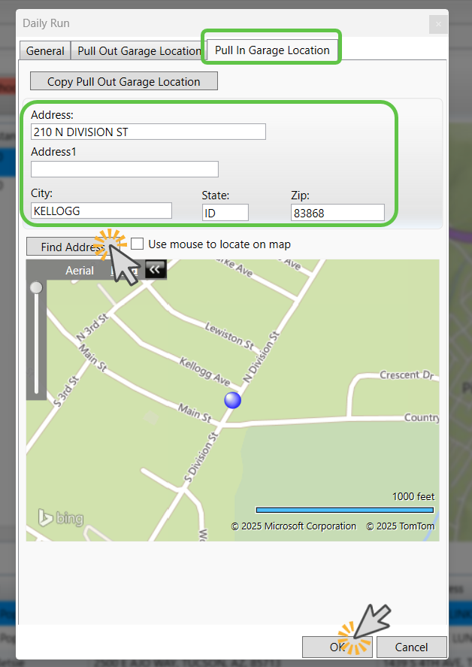The width and height of the screenshot is (472, 667).
Task: Collapse the map toolbar with the double-chevron button
Action: coord(156,270)
